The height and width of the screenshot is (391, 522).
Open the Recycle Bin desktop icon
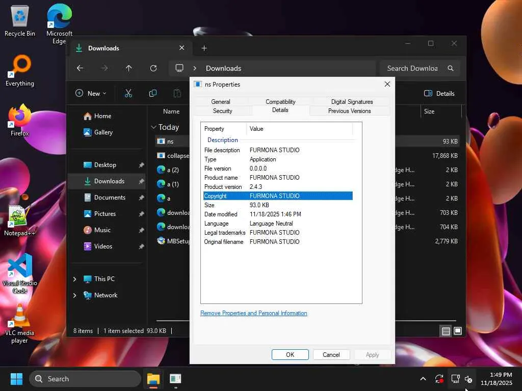pyautogui.click(x=20, y=21)
